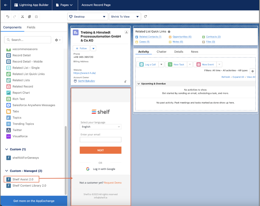Click the Enter your email field
This screenshot has height=206, width=260.
pos(101,140)
